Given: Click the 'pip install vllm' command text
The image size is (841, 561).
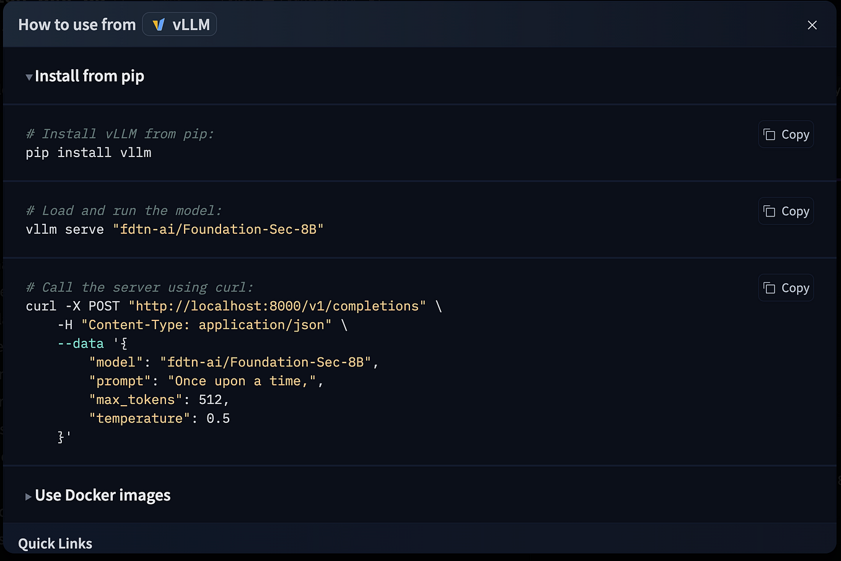Looking at the screenshot, I should [x=89, y=153].
